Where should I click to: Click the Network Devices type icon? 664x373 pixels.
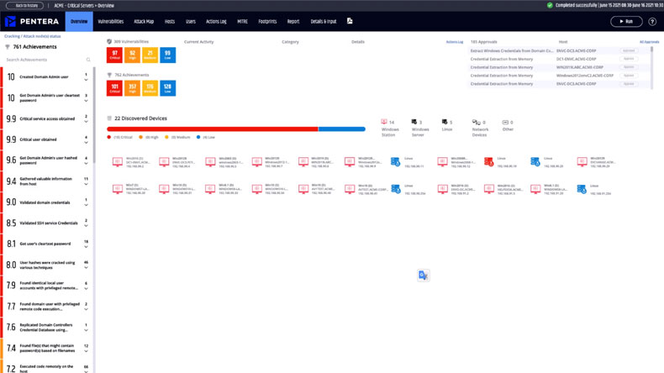476,123
